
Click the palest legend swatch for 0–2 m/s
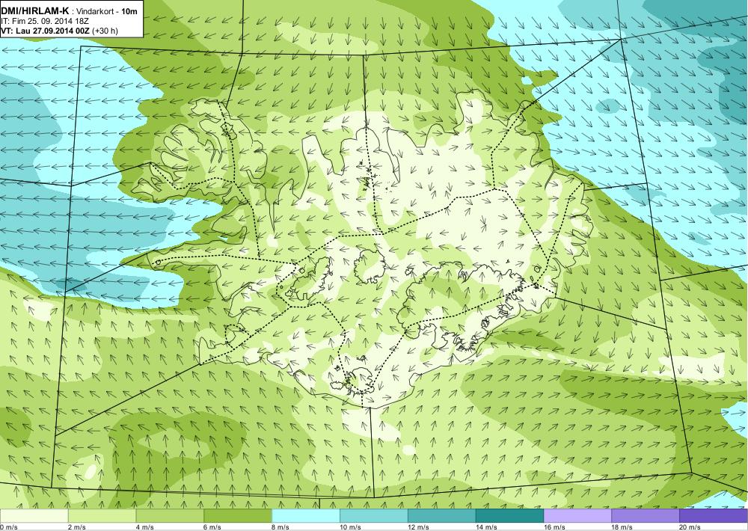coord(34,516)
